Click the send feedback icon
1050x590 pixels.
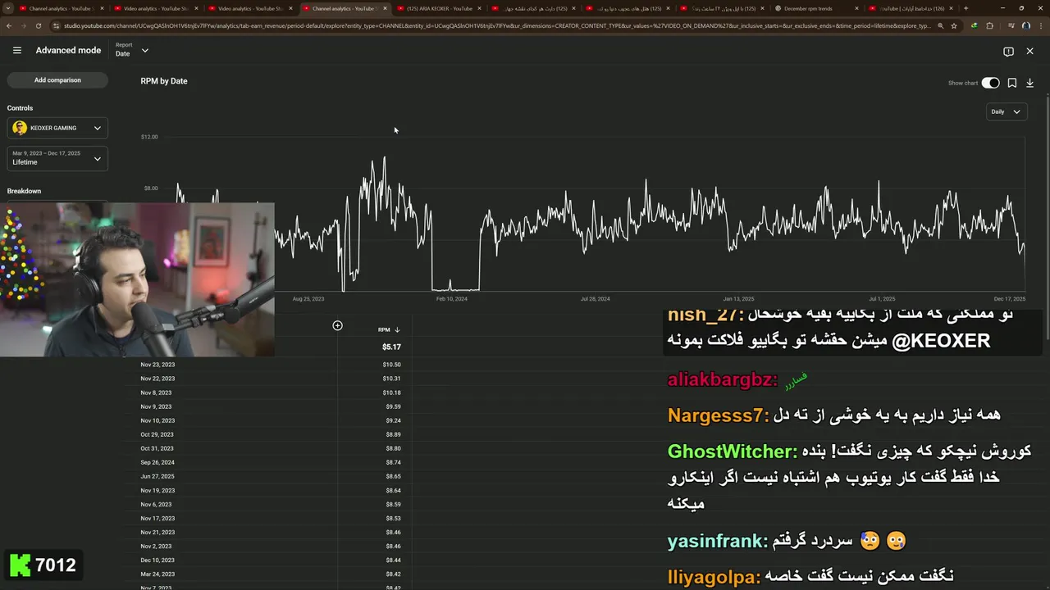1008,51
